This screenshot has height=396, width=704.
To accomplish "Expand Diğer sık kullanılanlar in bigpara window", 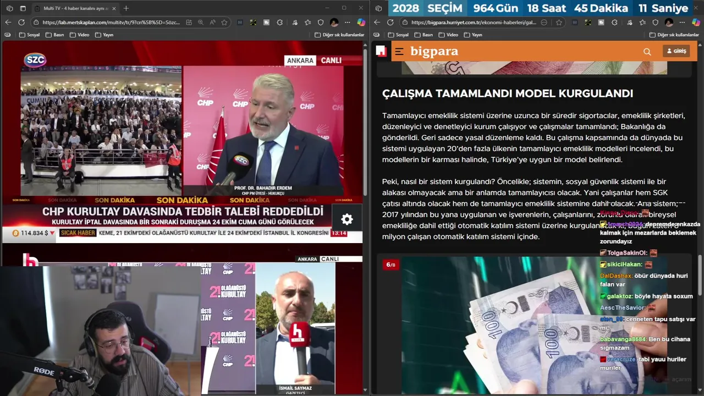I will coord(674,35).
